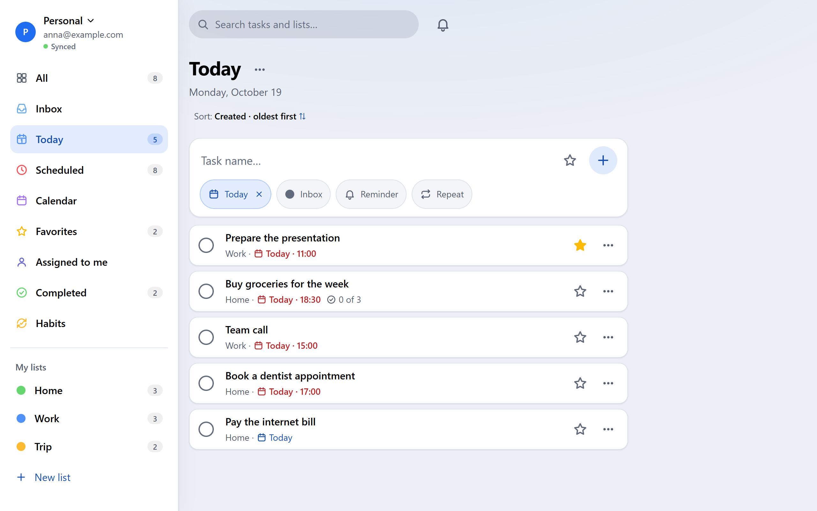Screen dimensions: 817x511
Task: Open Assigned to me view
Action: point(89,262)
